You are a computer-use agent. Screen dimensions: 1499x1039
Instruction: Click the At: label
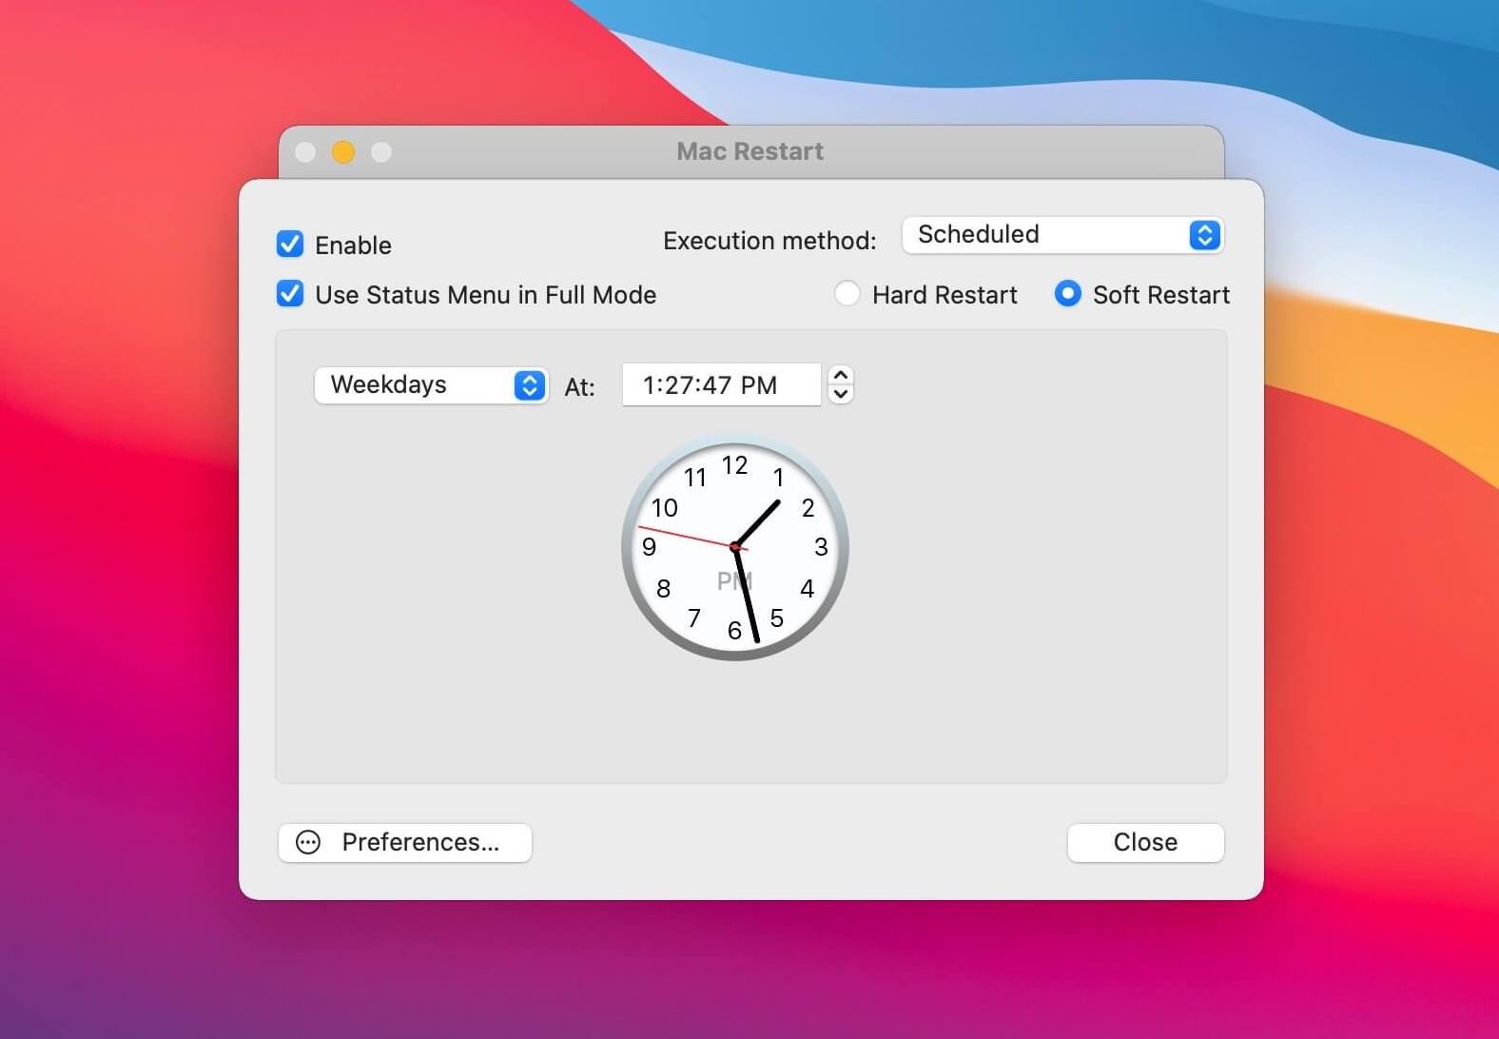(x=579, y=387)
